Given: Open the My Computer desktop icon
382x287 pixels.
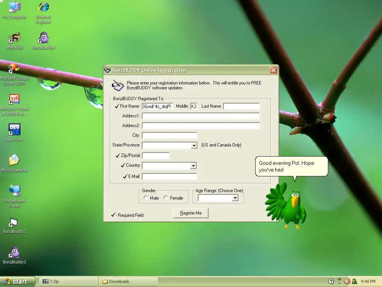Looking at the screenshot, I should click(x=14, y=10).
